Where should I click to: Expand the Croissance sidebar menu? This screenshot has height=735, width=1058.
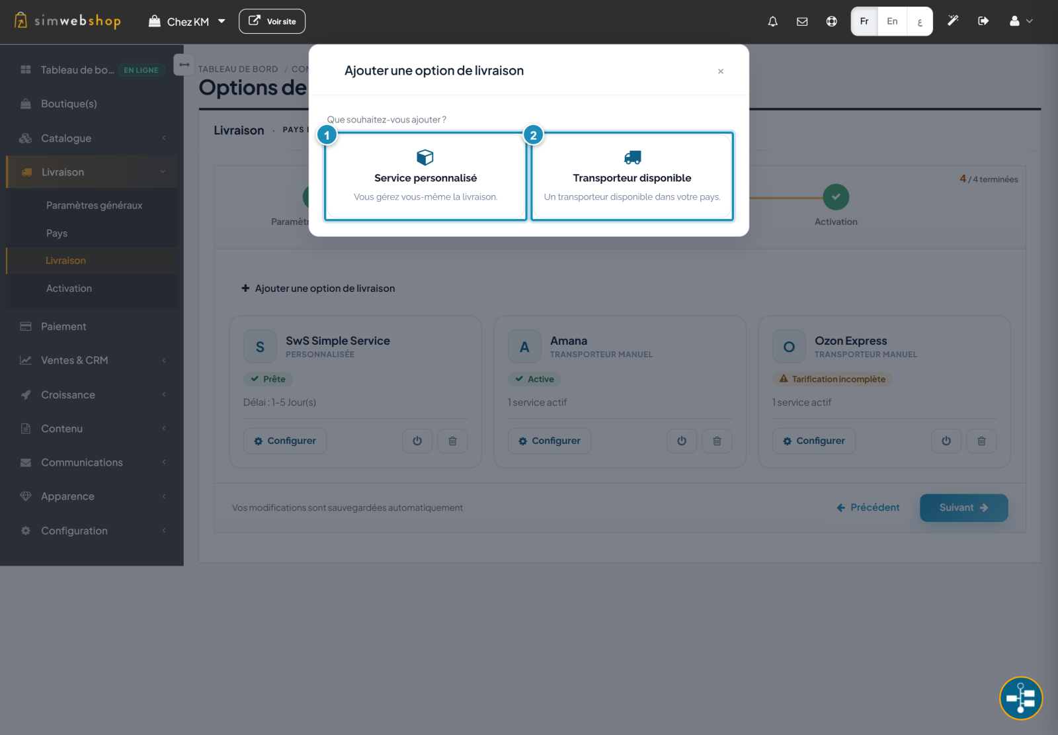pyautogui.click(x=92, y=394)
